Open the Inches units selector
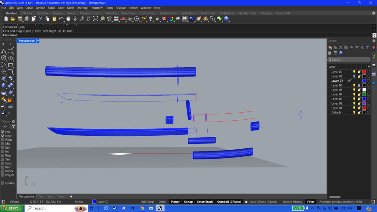This screenshot has height=212, width=377. [x=79, y=202]
